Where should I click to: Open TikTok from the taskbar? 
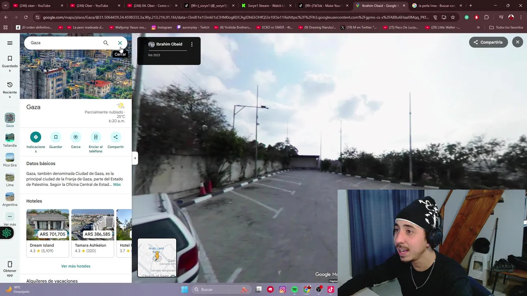point(331,289)
